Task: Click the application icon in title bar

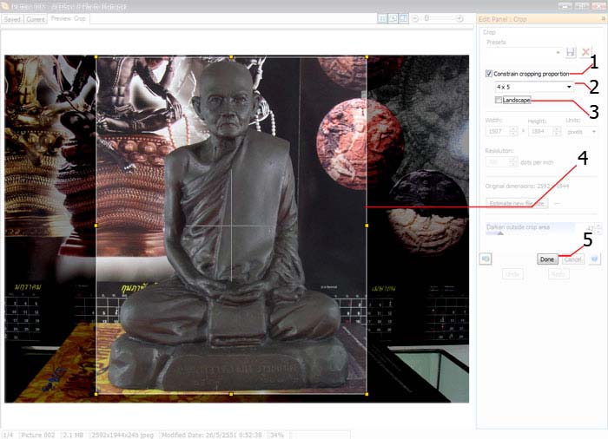Action: coord(5,6)
